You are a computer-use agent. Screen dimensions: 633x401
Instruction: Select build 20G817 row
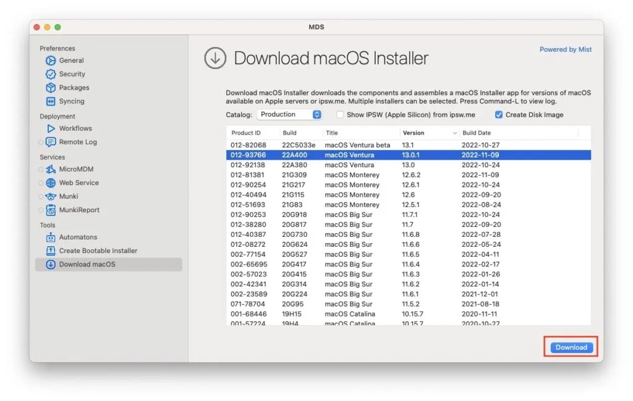point(408,225)
